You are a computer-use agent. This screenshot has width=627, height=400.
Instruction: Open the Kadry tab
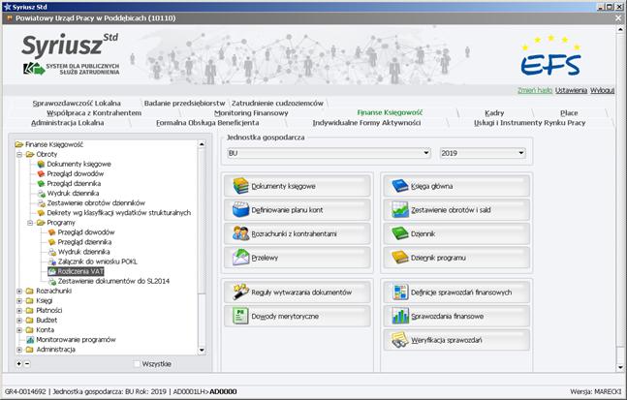point(494,113)
